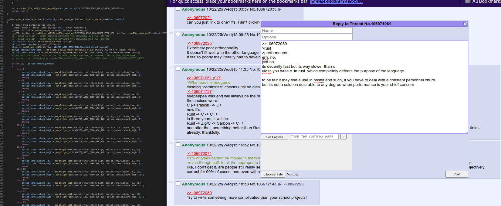
Task: Click the 'No…en' no file chosen label
Action: (x=293, y=174)
